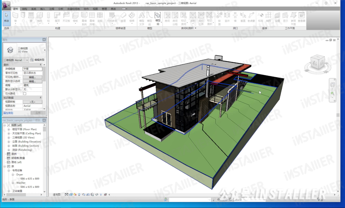Select the 幕墙网格 (Curtain Grid) tool
Screen dimensions: 345x208
pyautogui.click(x=92, y=19)
